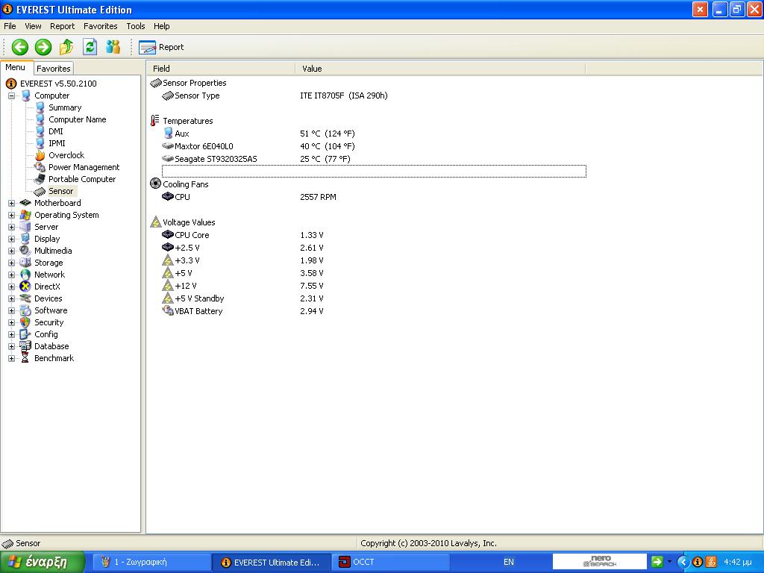
Task: Click the Overclock flame icon
Action: click(x=40, y=155)
